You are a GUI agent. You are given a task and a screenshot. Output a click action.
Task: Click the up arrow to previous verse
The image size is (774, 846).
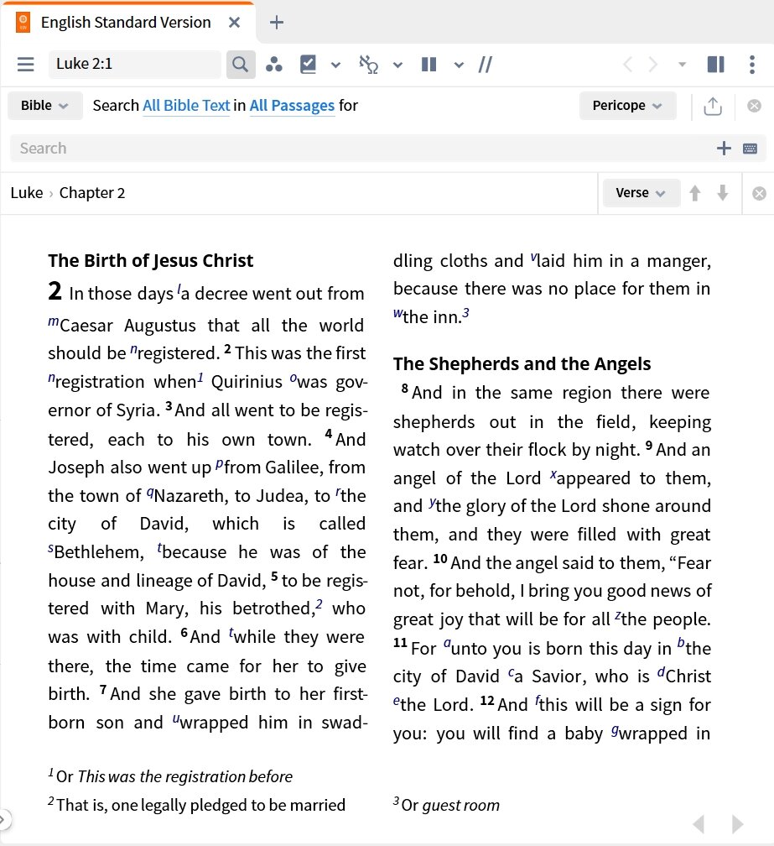pyautogui.click(x=695, y=193)
